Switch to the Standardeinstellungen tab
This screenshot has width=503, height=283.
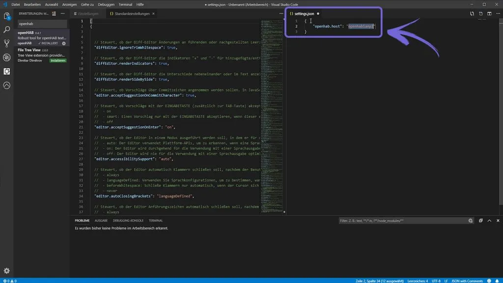(132, 13)
